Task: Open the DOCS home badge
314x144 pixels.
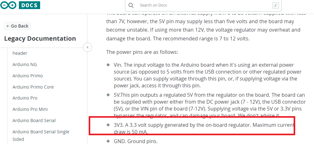Action: pyautogui.click(x=29, y=5)
